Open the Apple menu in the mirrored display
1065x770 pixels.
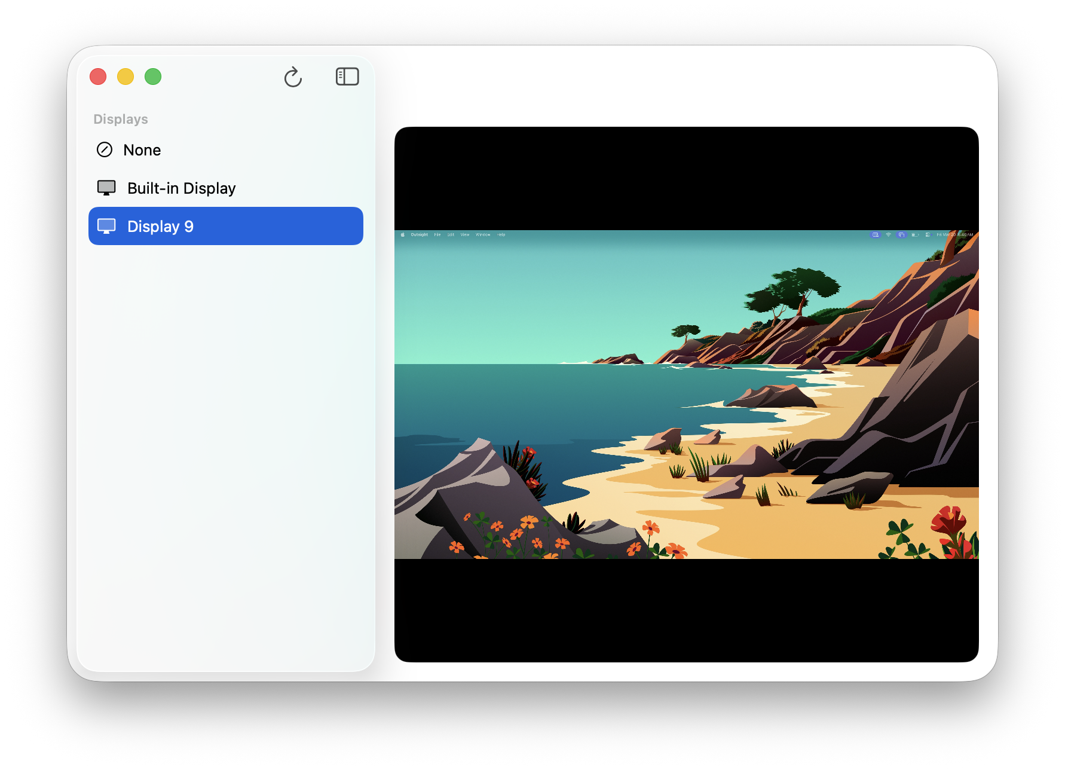403,235
